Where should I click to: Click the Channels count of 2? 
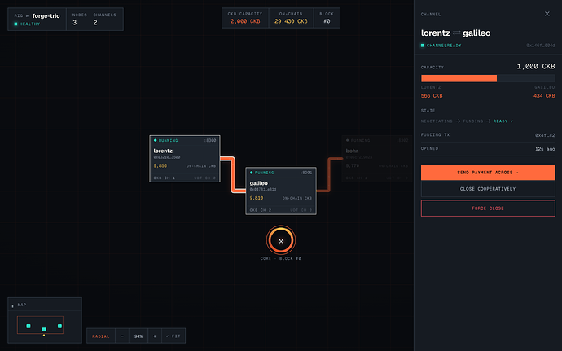[x=95, y=23]
